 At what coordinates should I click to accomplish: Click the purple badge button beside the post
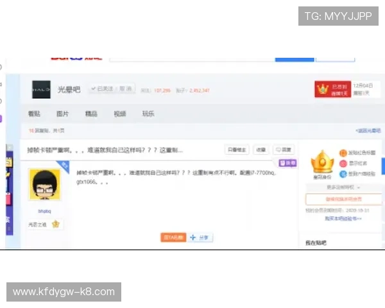click(x=287, y=163)
